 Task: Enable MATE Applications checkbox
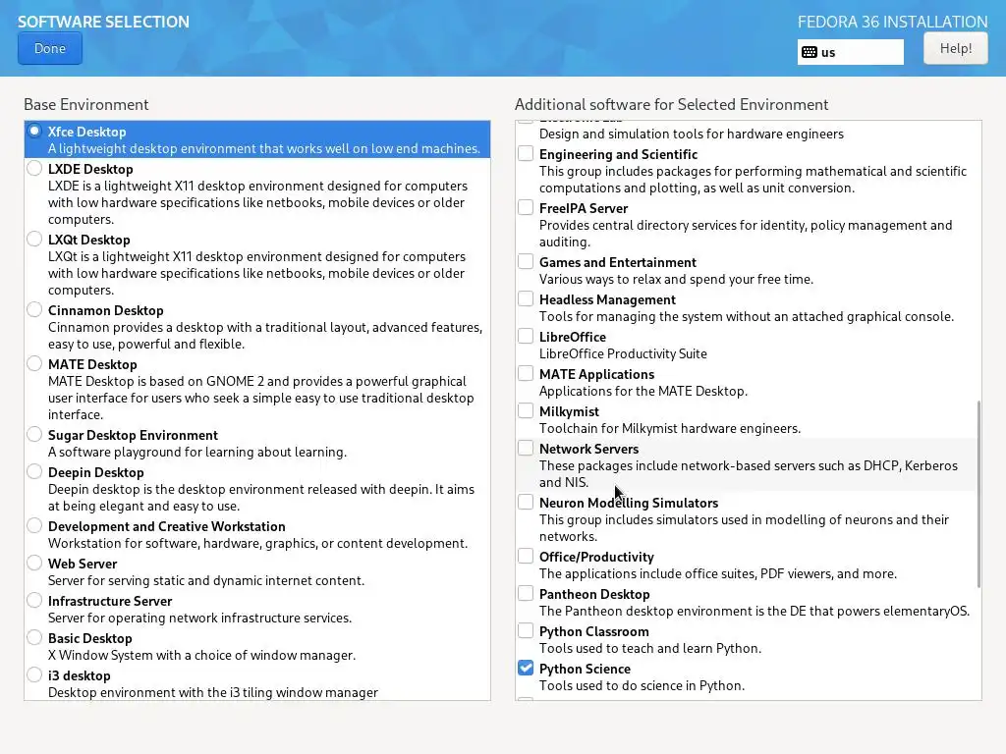(x=526, y=373)
